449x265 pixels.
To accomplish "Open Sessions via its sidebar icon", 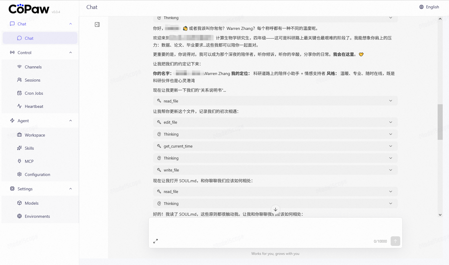I will coord(19,80).
